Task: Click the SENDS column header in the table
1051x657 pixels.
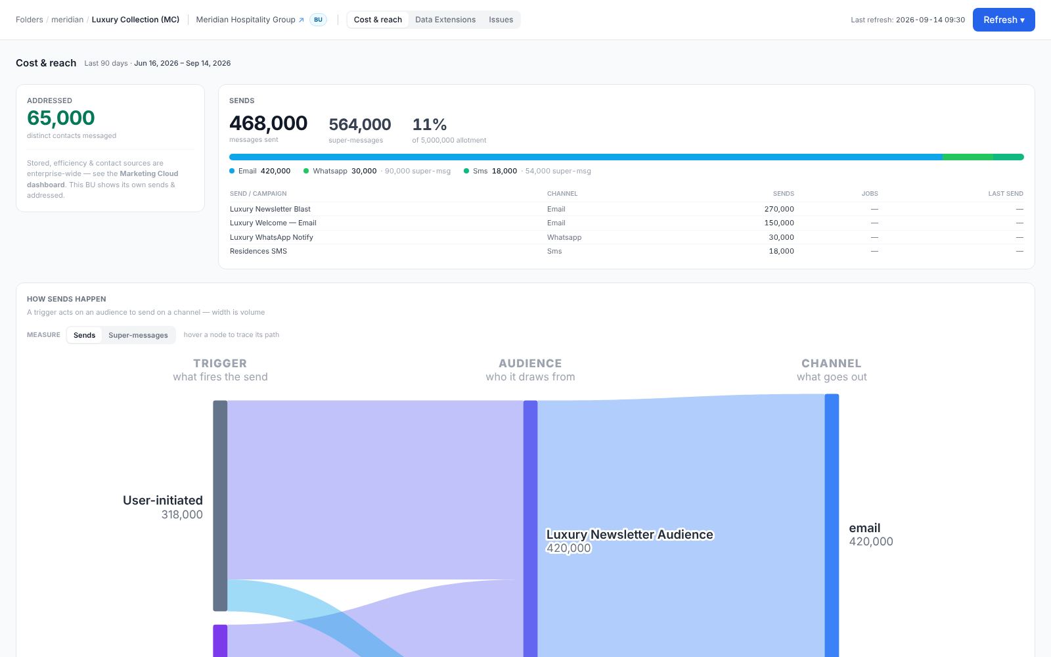Action: pos(783,194)
